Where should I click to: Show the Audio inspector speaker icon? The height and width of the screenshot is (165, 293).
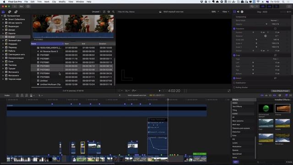tap(238, 12)
